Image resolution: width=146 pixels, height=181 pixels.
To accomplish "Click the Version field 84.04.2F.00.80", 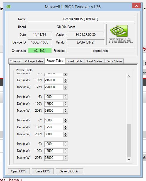I will click(86, 35).
